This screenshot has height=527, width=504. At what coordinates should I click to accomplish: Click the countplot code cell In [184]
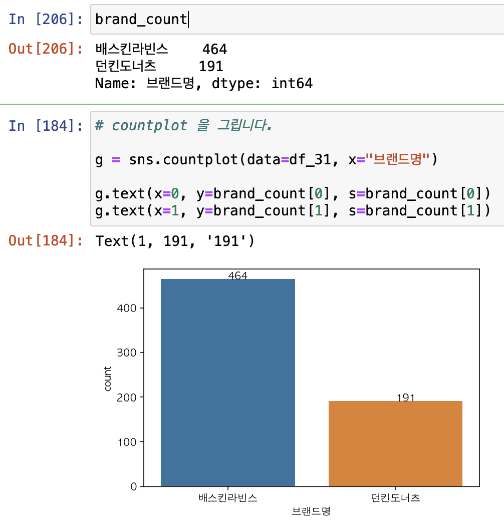[297, 168]
